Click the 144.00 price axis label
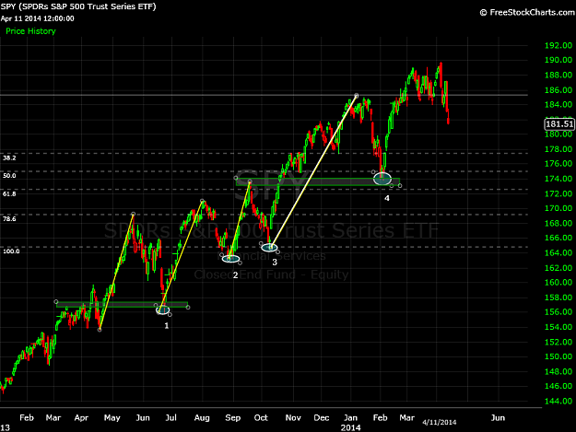576x432 pixels. coord(558,402)
